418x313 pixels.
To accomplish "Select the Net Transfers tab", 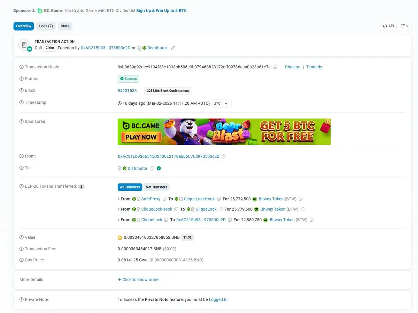I will 156,187.
